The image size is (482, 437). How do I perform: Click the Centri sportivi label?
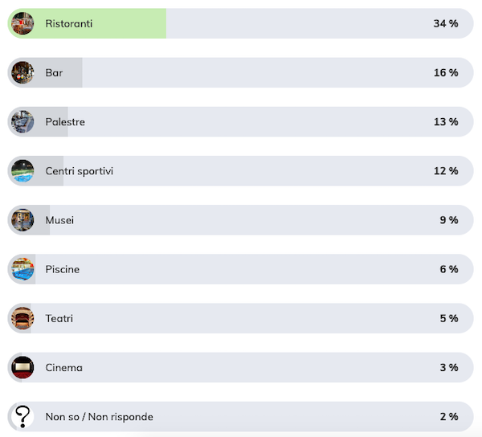[80, 171]
